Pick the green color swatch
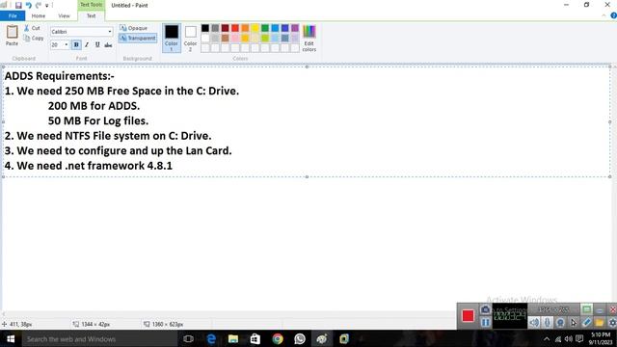 click(x=265, y=28)
